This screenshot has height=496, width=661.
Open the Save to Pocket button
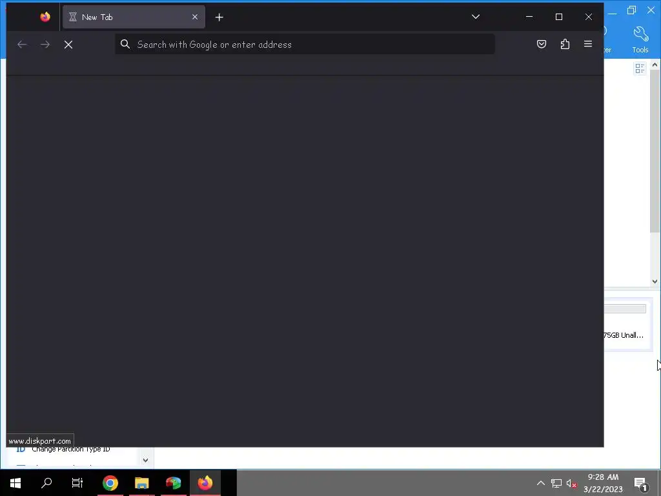(x=542, y=44)
